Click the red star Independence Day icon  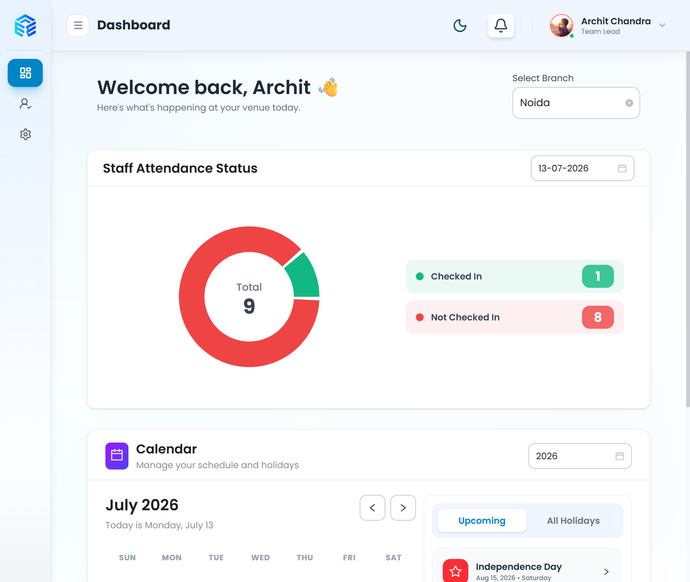click(x=455, y=571)
